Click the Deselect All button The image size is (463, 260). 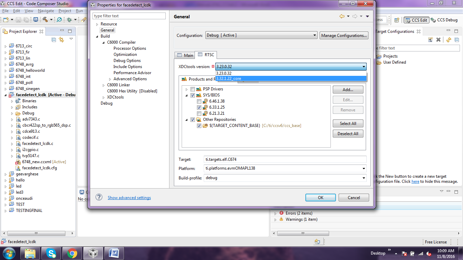click(348, 134)
